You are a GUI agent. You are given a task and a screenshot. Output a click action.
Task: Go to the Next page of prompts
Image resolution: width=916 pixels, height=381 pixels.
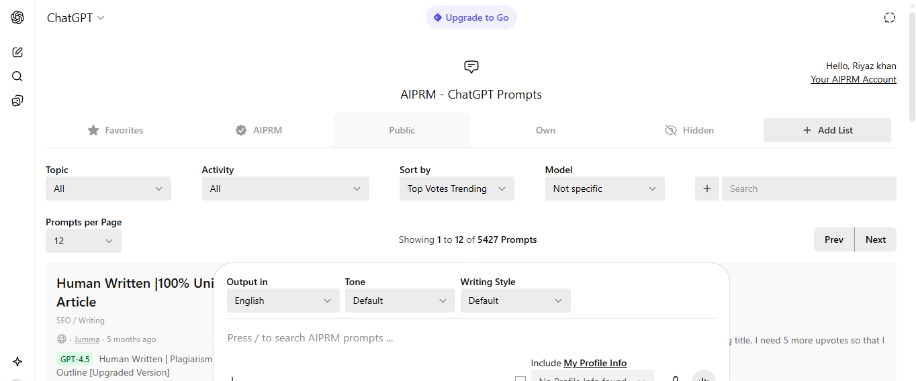[x=875, y=239]
